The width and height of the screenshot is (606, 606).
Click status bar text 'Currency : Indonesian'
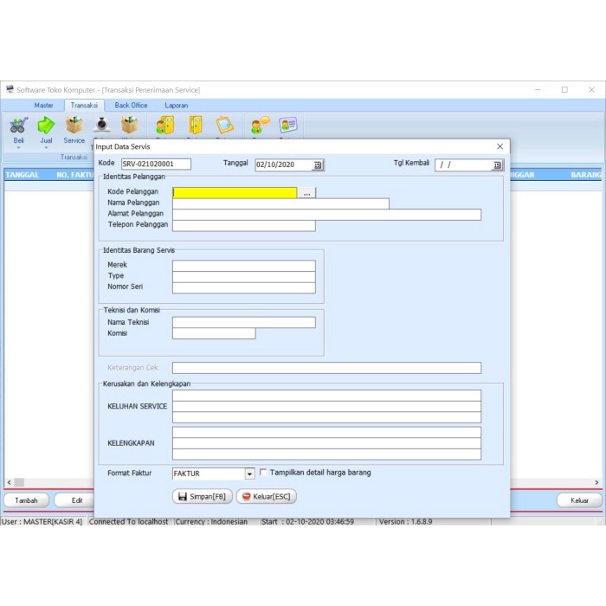211,521
